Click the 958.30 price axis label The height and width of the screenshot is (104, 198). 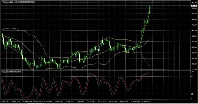(194, 14)
